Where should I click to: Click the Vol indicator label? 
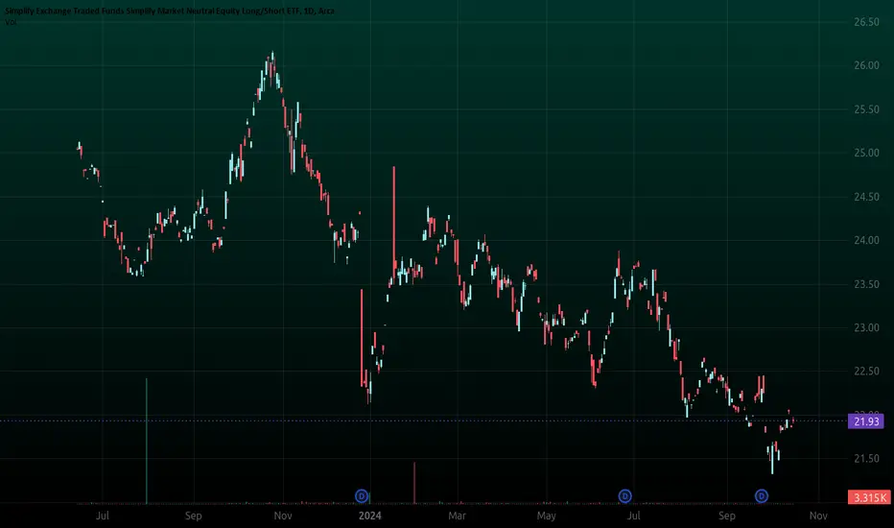pos(11,22)
